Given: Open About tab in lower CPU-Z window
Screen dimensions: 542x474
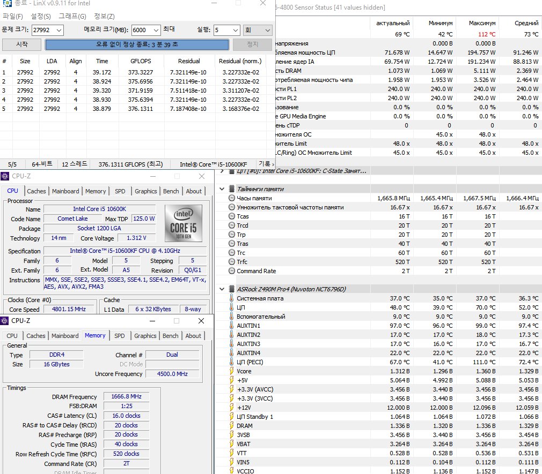Looking at the screenshot, I should (193, 336).
